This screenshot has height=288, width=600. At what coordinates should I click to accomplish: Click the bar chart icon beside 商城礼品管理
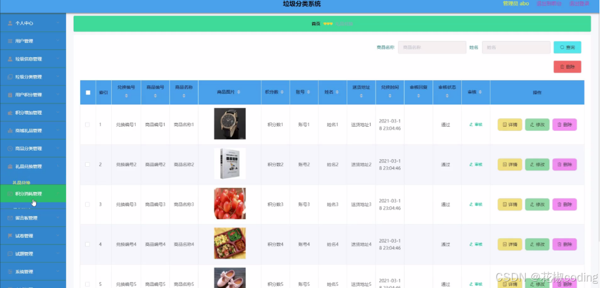(x=10, y=131)
